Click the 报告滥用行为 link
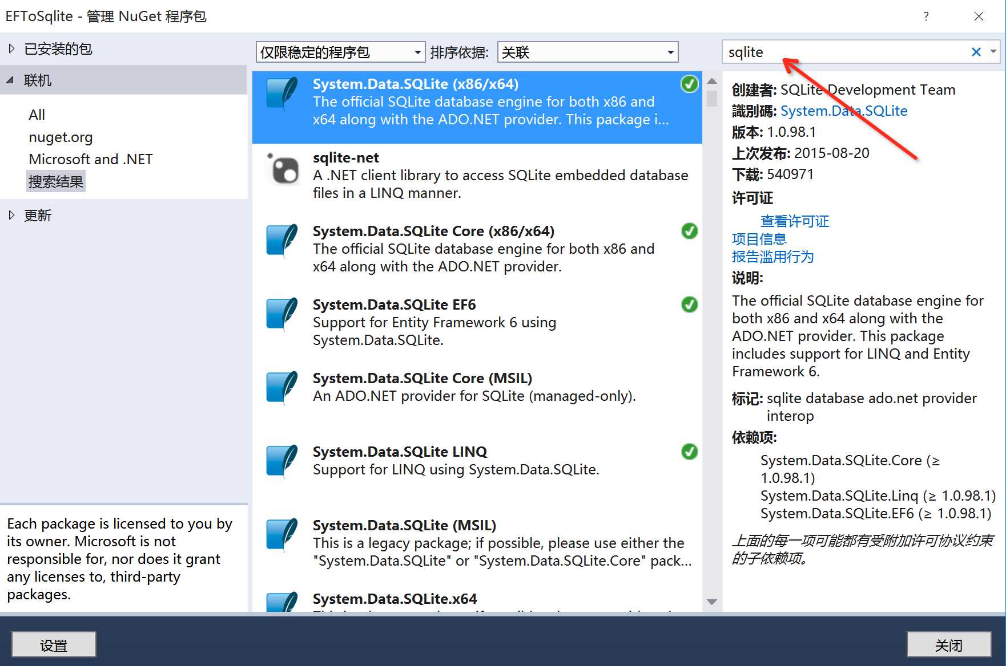This screenshot has width=1006, height=666. pyautogui.click(x=773, y=257)
